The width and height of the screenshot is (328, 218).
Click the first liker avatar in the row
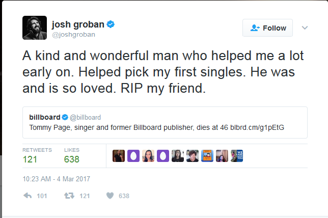pos(118,156)
